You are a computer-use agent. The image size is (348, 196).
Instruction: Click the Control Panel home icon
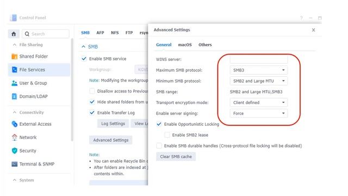[14, 34]
